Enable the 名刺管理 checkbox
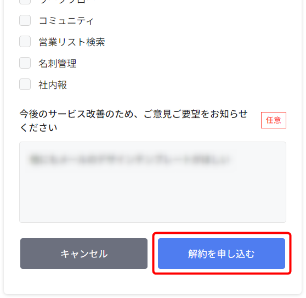The height and width of the screenshot is (298, 306). (x=25, y=63)
